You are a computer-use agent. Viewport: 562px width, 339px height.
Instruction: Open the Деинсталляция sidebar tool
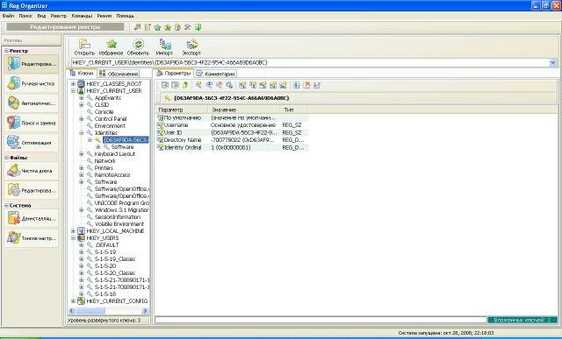tap(32, 218)
